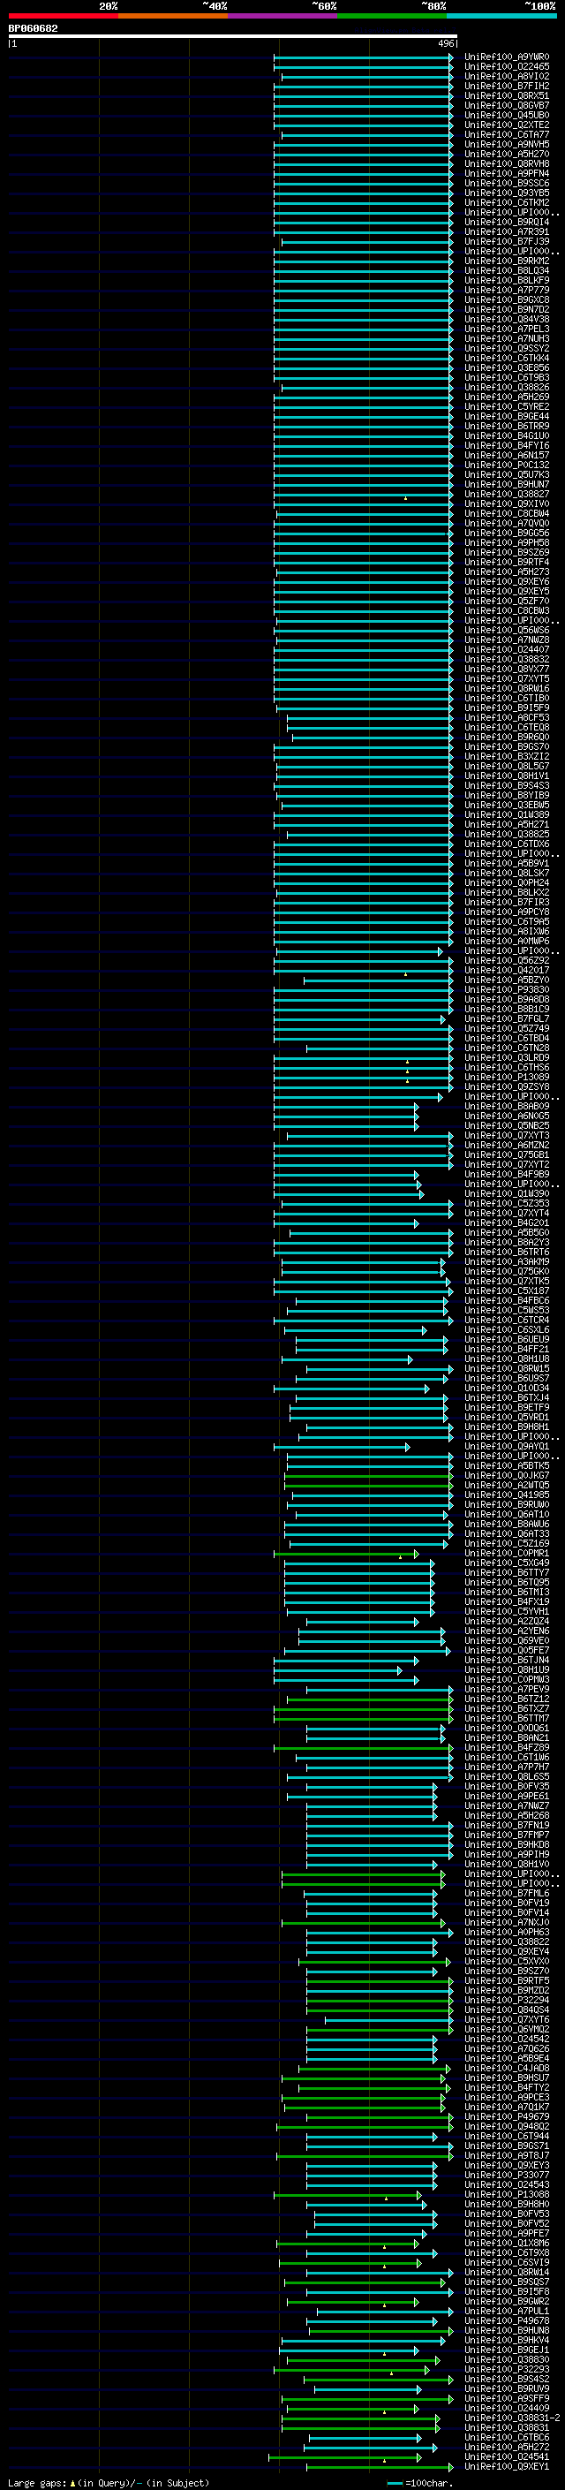Click the hit label UniRef100_P93830
The height and width of the screenshot is (2490, 565).
(506, 990)
